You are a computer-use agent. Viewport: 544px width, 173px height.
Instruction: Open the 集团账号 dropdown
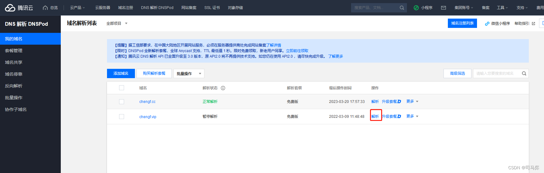(464, 8)
